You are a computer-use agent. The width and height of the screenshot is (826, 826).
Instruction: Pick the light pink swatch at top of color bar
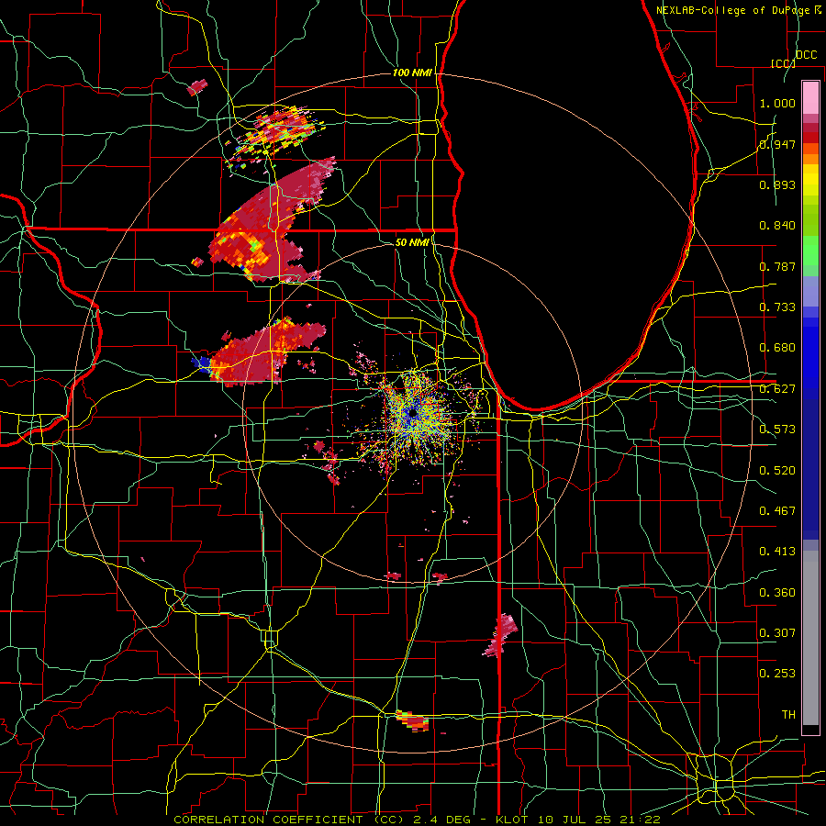(x=810, y=97)
